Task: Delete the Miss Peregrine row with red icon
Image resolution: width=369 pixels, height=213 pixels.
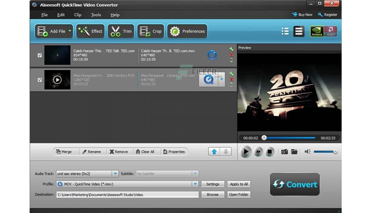Action: click(231, 79)
